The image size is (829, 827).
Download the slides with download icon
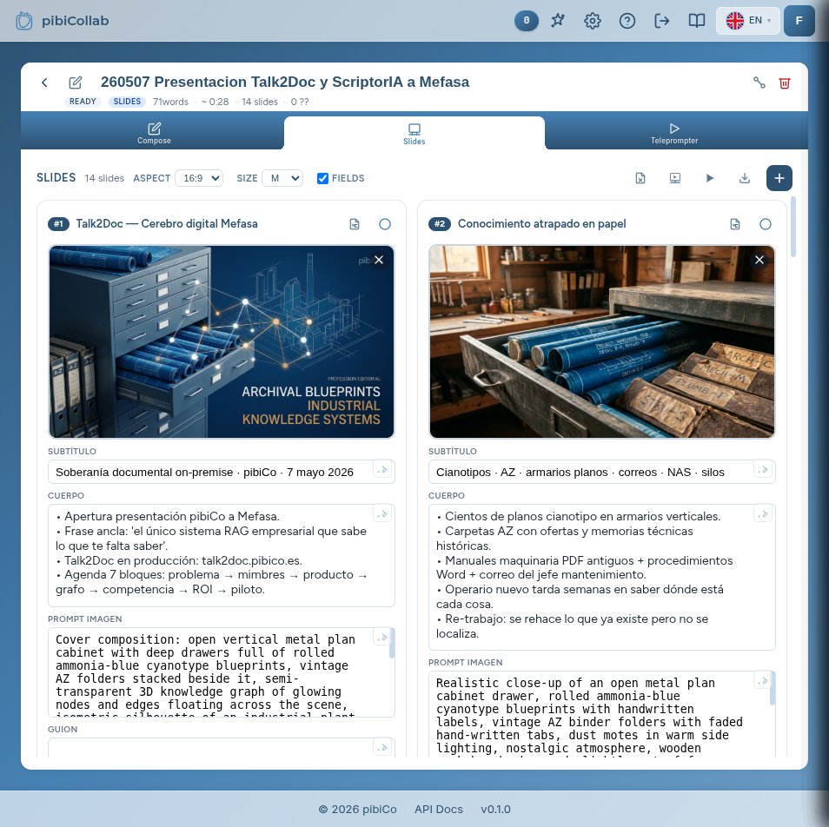[745, 178]
